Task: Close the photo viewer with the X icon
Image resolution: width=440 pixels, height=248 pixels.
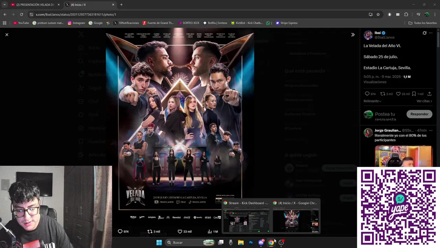Action: 7,35
